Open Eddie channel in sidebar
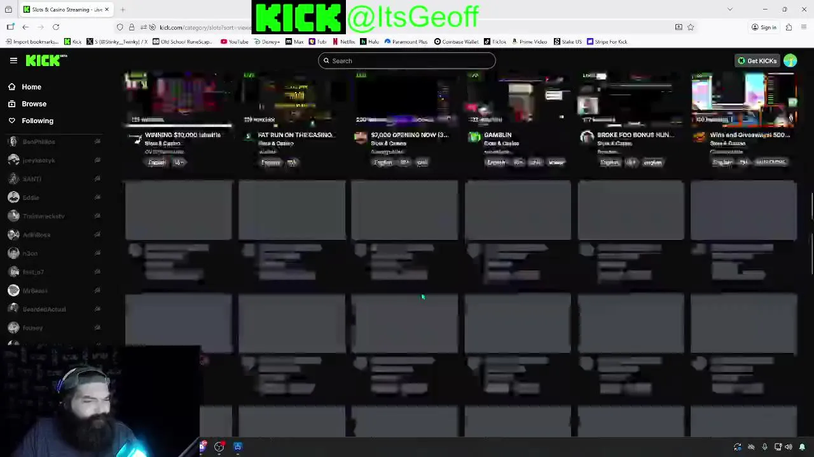This screenshot has width=814, height=457. (54, 197)
